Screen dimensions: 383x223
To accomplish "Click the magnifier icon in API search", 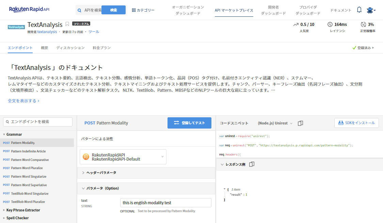I will [x=79, y=10].
